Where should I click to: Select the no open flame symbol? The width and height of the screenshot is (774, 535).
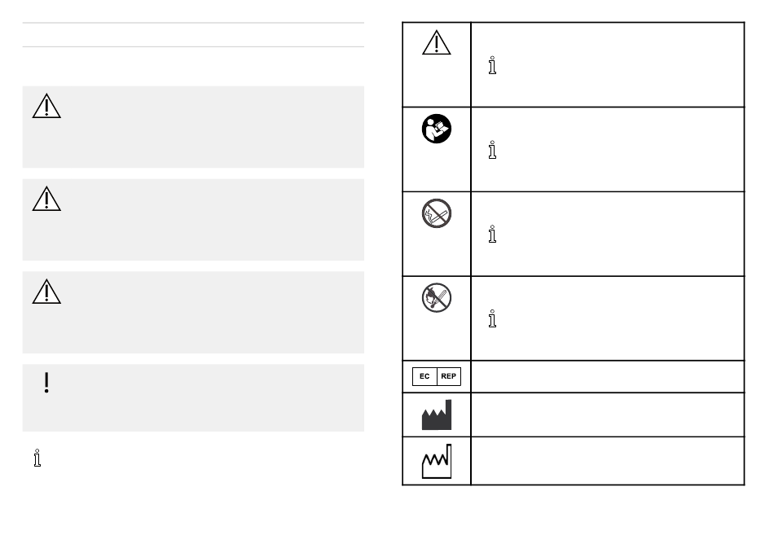tap(437, 297)
